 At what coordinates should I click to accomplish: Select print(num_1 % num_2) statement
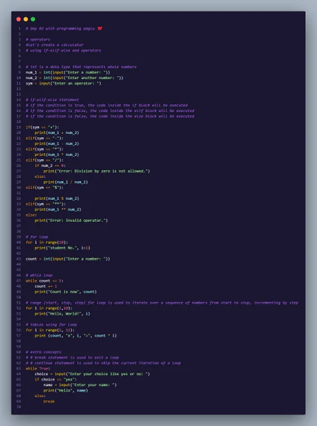click(57, 199)
